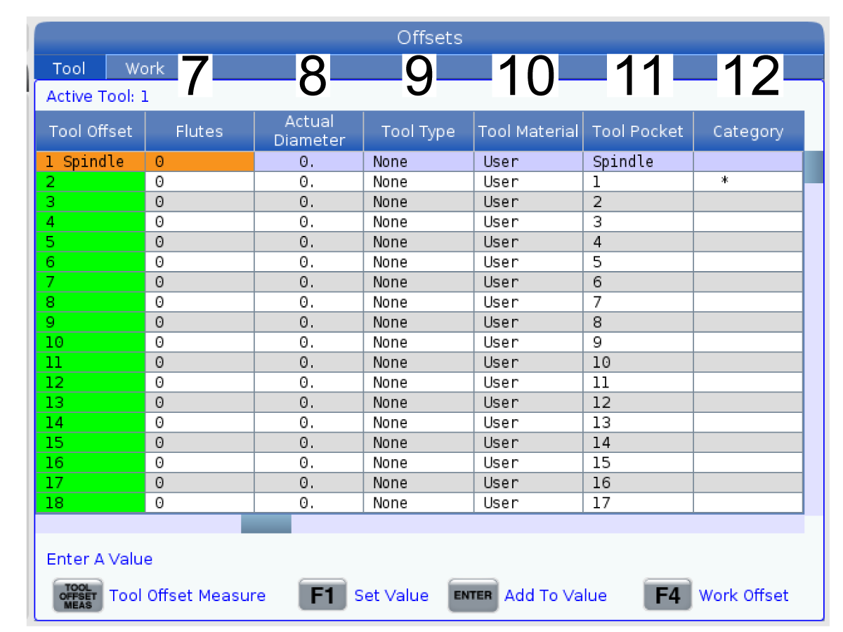Click the Set Value label
The width and height of the screenshot is (843, 632).
tap(391, 595)
